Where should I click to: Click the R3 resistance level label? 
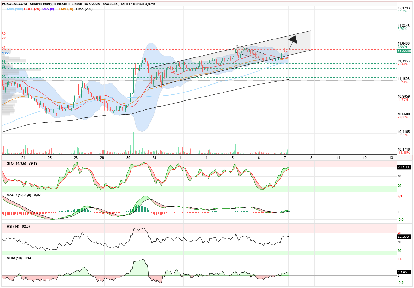click(3, 33)
